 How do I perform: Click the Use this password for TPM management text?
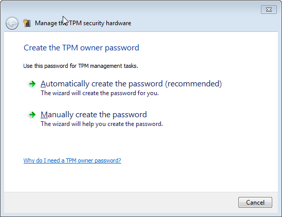(81, 66)
